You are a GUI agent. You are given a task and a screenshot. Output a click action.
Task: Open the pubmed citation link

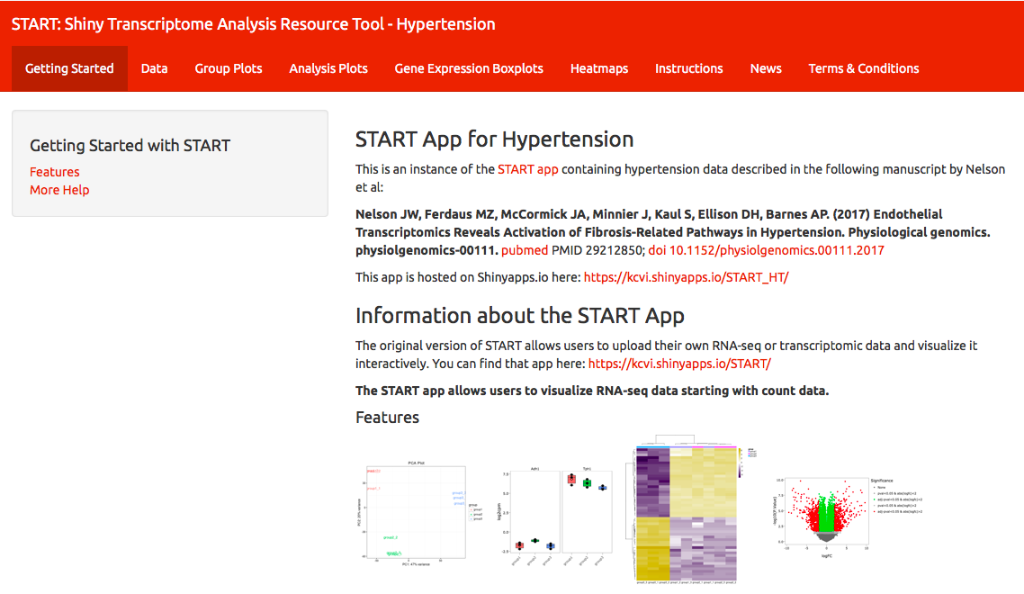click(525, 250)
